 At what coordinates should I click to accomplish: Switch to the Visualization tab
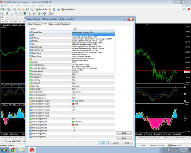point(65,24)
